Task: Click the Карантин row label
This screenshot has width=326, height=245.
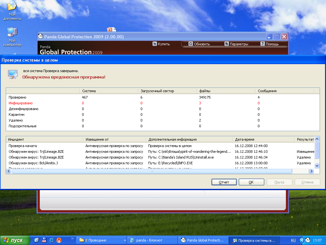Action: pos(17,115)
